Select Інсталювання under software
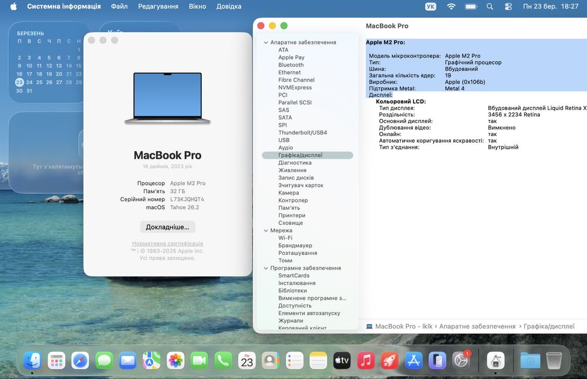This screenshot has width=587, height=379. (x=297, y=283)
